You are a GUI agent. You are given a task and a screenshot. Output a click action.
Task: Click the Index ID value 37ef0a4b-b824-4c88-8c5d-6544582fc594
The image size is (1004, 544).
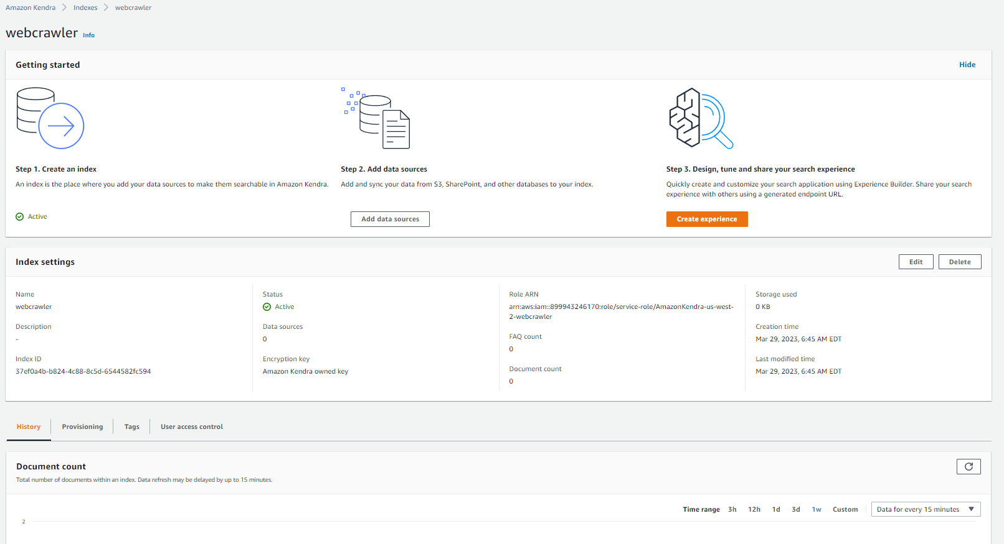(x=83, y=372)
